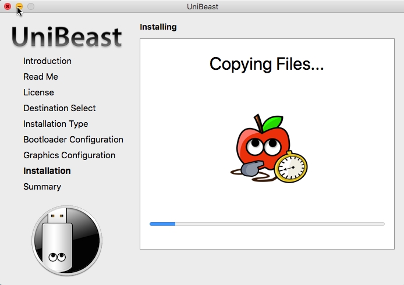
Task: Minimize the UniBeast window with yellow button
Action: [x=19, y=6]
